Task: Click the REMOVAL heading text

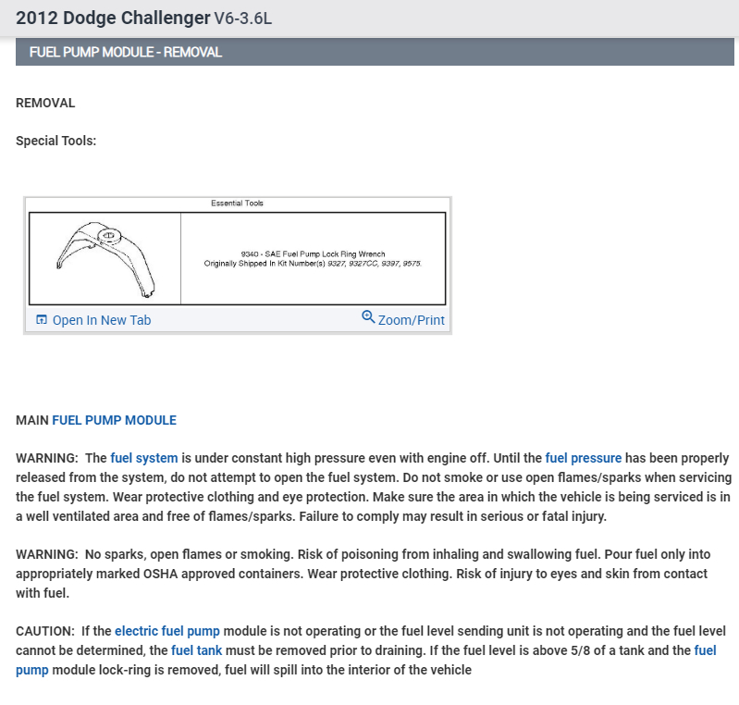Action: point(45,103)
